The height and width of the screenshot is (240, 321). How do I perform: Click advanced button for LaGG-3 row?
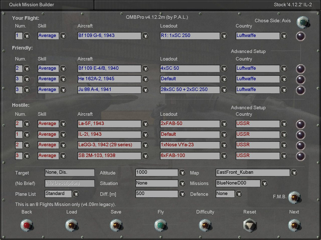click(301, 145)
